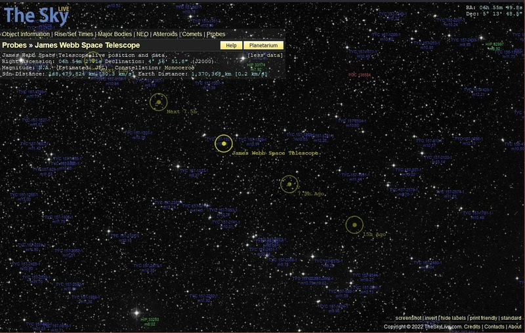
Task: Take a picture via the screenshot link
Action: click(x=408, y=318)
